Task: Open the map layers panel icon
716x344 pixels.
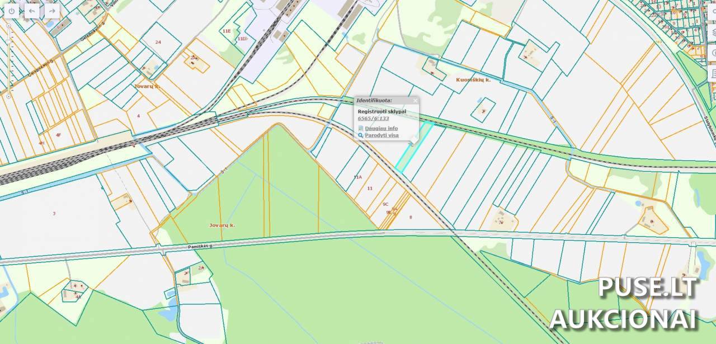Action: pos(713,32)
